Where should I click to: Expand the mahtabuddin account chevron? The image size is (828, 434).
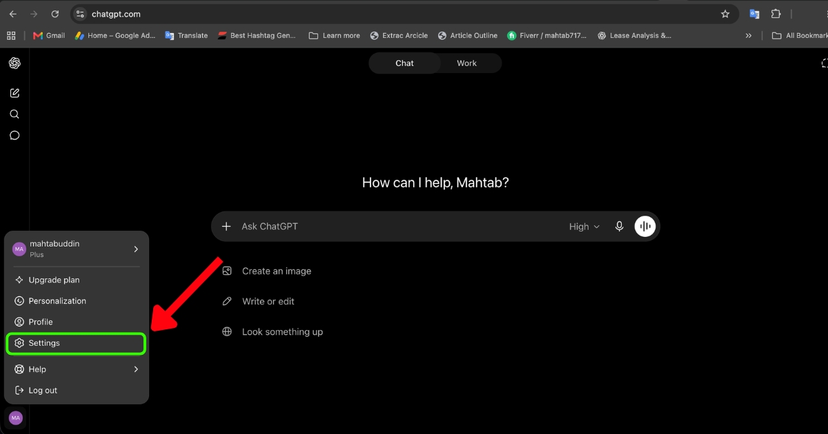(x=136, y=249)
